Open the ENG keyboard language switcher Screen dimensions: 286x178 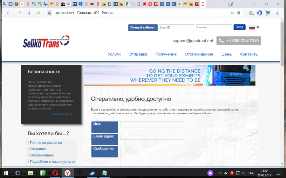(x=251, y=173)
